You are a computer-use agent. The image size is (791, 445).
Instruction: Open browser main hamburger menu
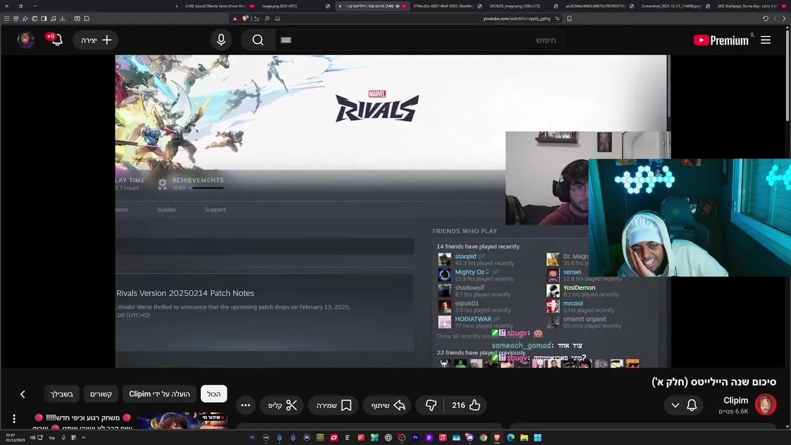pos(7,19)
